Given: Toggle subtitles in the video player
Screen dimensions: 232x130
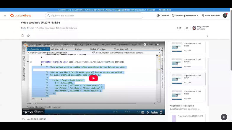Looking at the screenshot, I should [x=142, y=112].
